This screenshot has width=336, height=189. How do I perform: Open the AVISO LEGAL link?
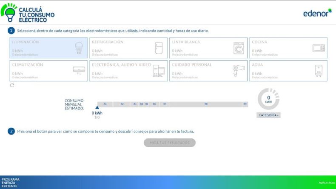pos(327,183)
